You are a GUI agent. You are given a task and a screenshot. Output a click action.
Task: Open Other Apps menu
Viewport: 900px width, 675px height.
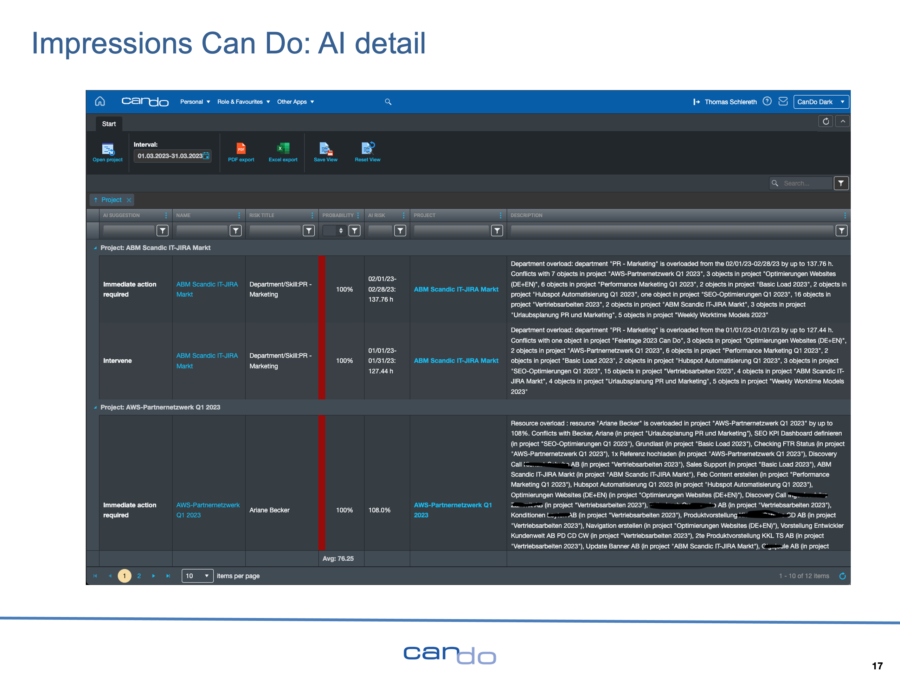(295, 102)
